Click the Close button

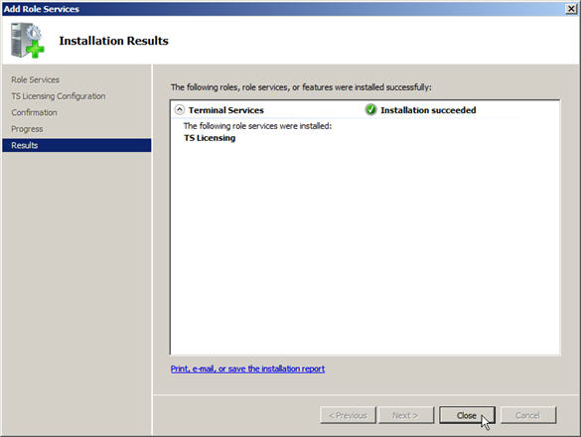point(467,415)
